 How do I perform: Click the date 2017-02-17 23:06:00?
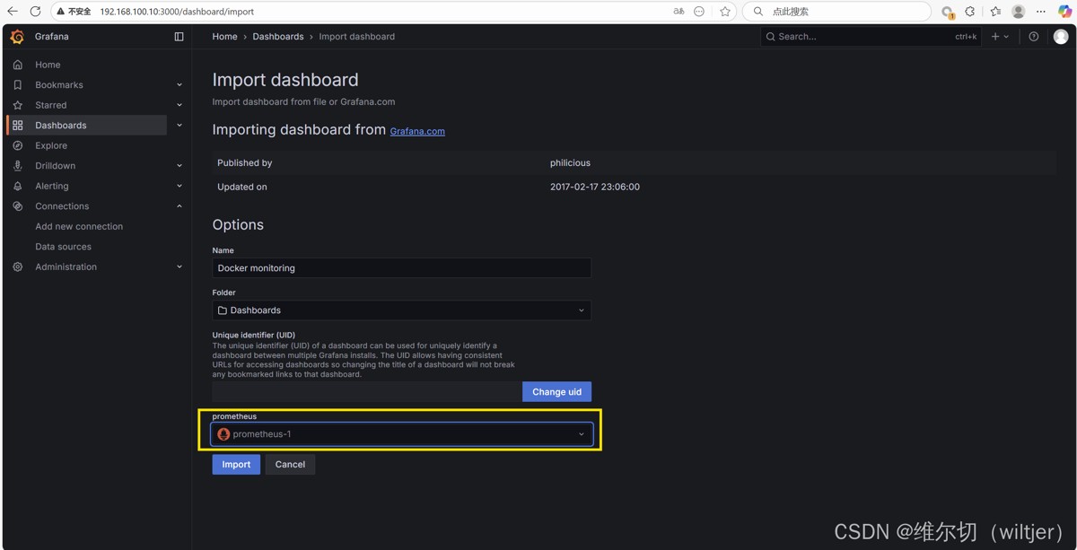click(x=595, y=187)
